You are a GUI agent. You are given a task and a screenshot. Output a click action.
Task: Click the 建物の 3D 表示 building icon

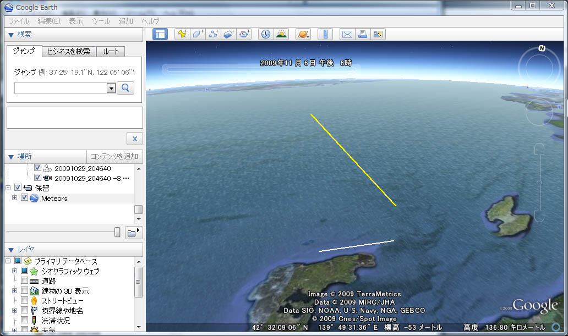[x=34, y=291]
